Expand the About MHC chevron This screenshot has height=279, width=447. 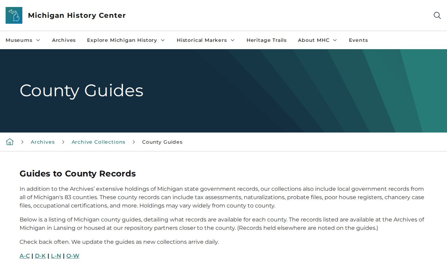click(x=335, y=40)
